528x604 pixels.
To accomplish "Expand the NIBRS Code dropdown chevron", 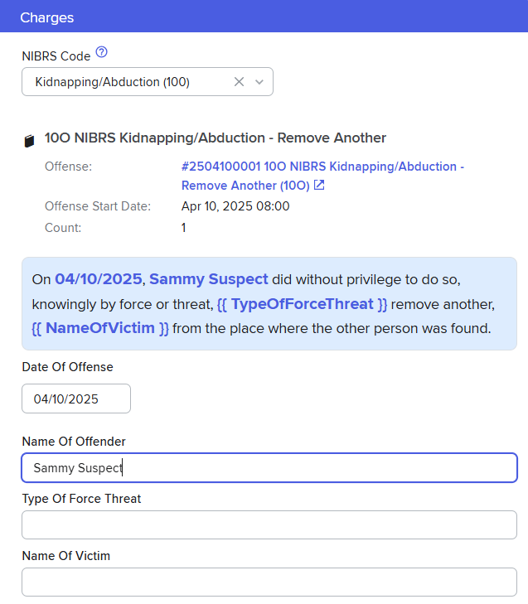I will coord(259,82).
